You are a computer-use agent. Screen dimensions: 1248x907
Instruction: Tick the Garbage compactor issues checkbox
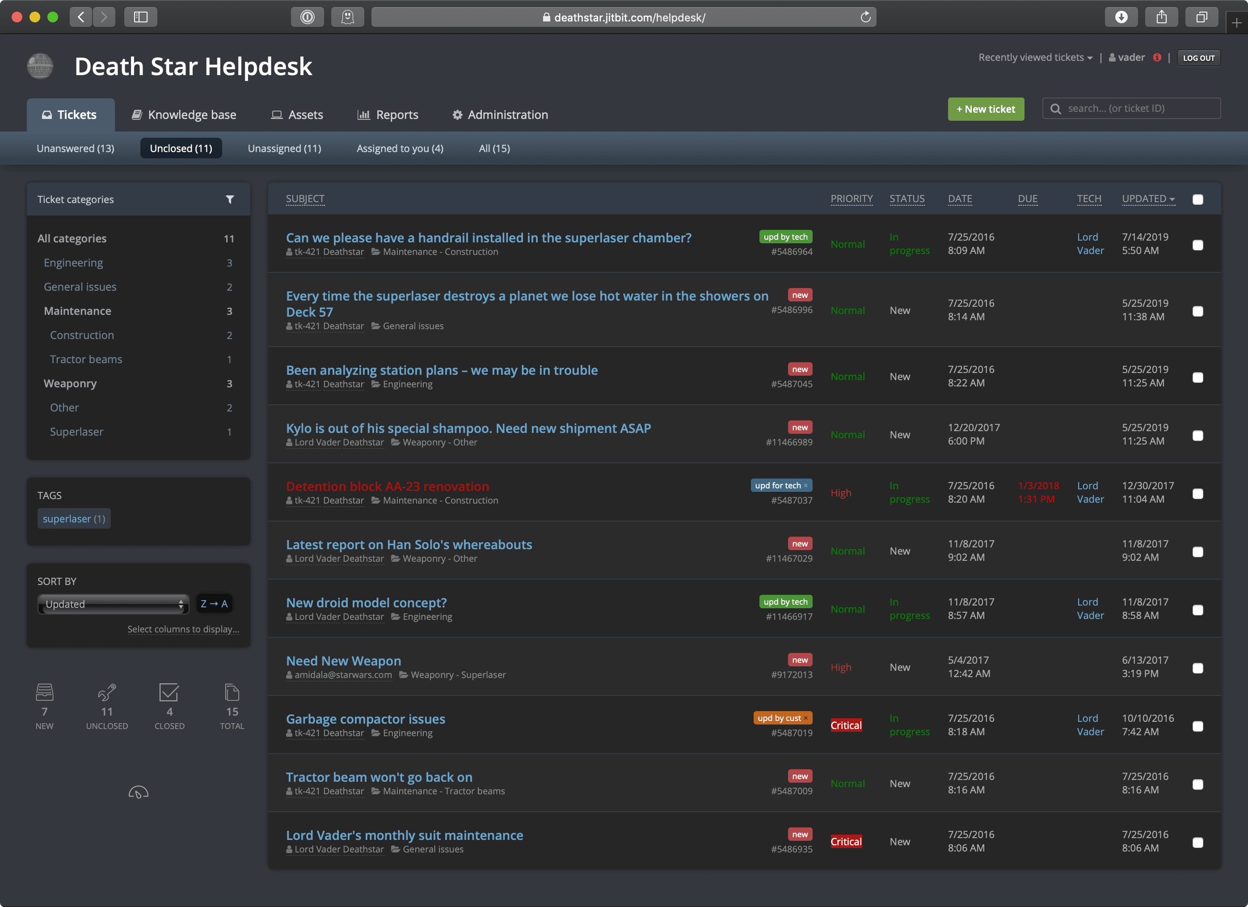pos(1198,726)
